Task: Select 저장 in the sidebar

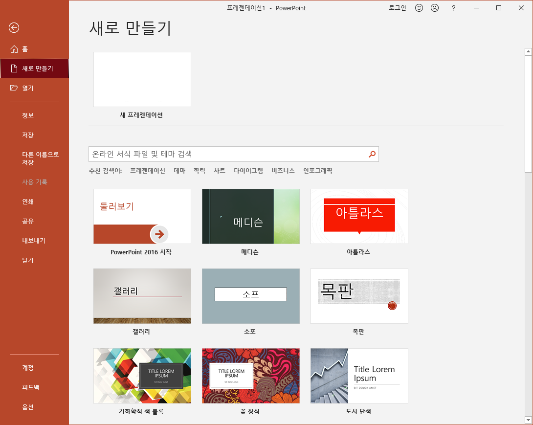Action: coord(28,135)
